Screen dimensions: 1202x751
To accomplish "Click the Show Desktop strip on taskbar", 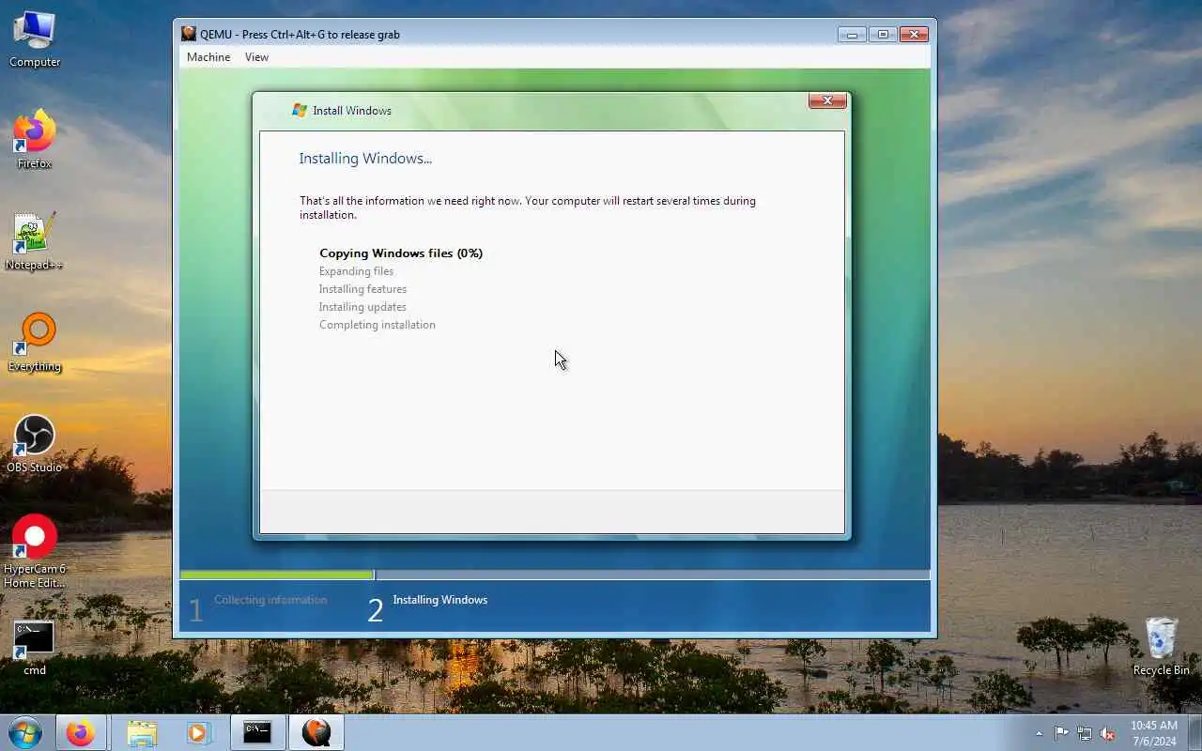I will pos(1194,733).
